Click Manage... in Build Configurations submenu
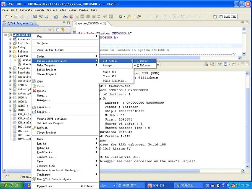 (x=109, y=66)
